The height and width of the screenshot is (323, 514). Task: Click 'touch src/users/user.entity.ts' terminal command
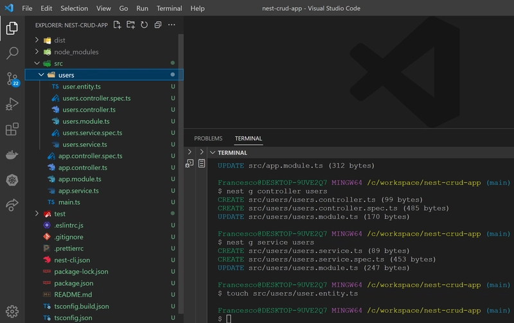coord(292,293)
